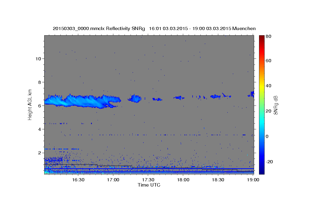Click the colorbar value -20
The height and width of the screenshot is (209, 314).
[x=270, y=162]
